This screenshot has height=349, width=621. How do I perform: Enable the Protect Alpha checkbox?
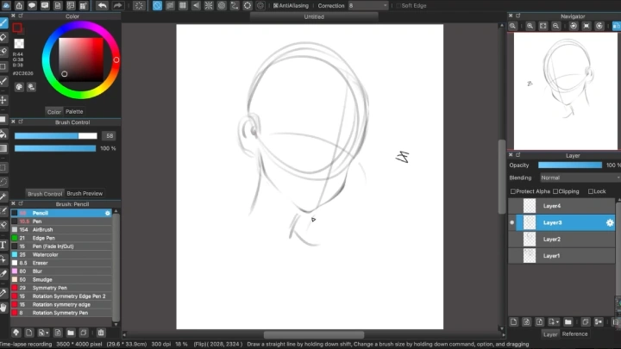[x=513, y=191]
